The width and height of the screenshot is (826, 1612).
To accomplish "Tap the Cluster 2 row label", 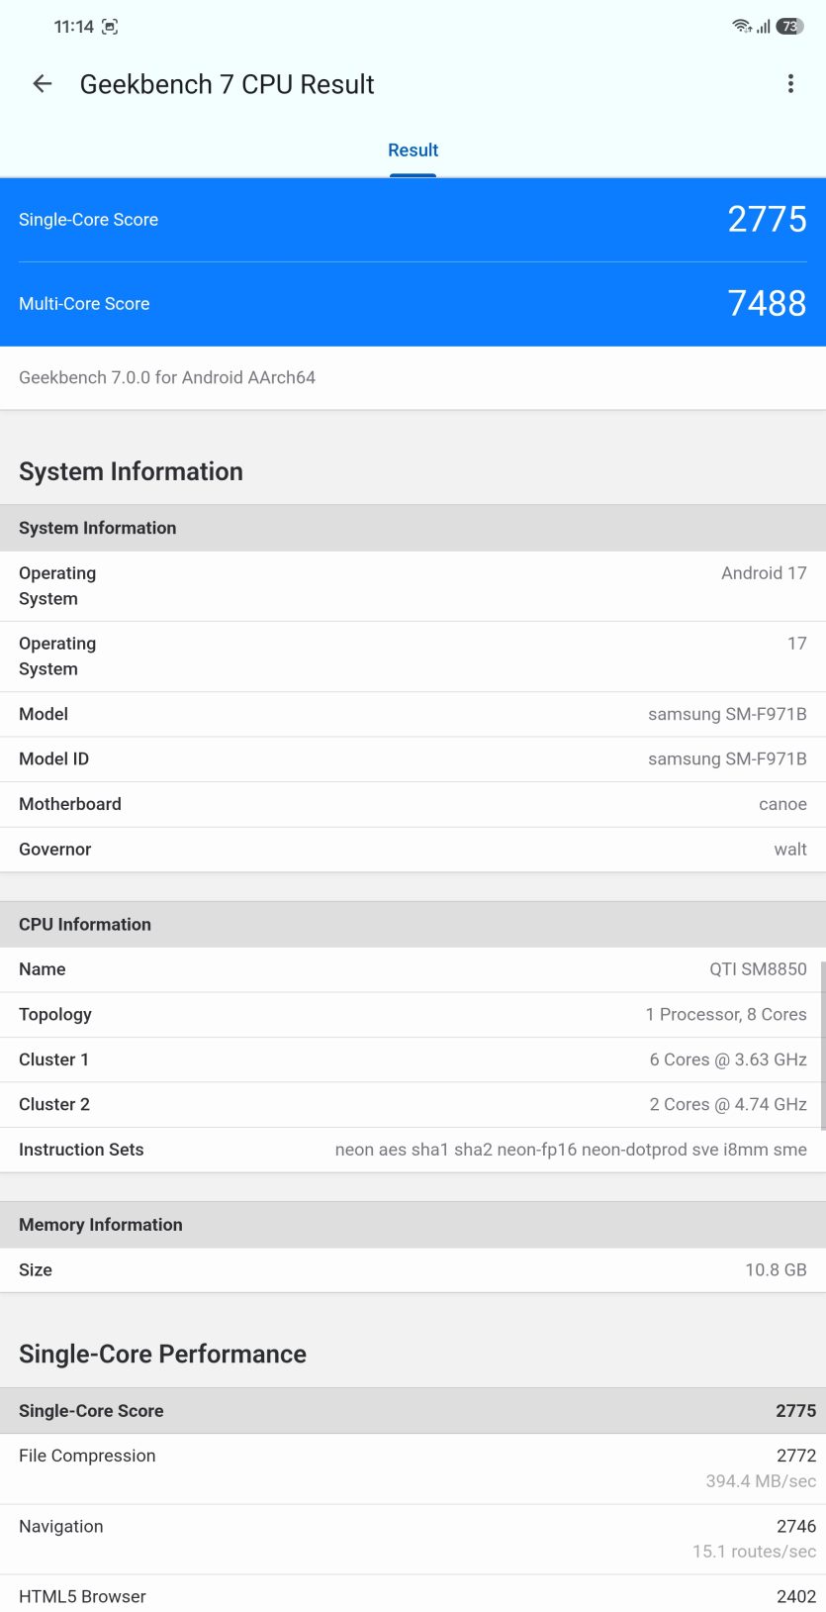I will tap(54, 1104).
